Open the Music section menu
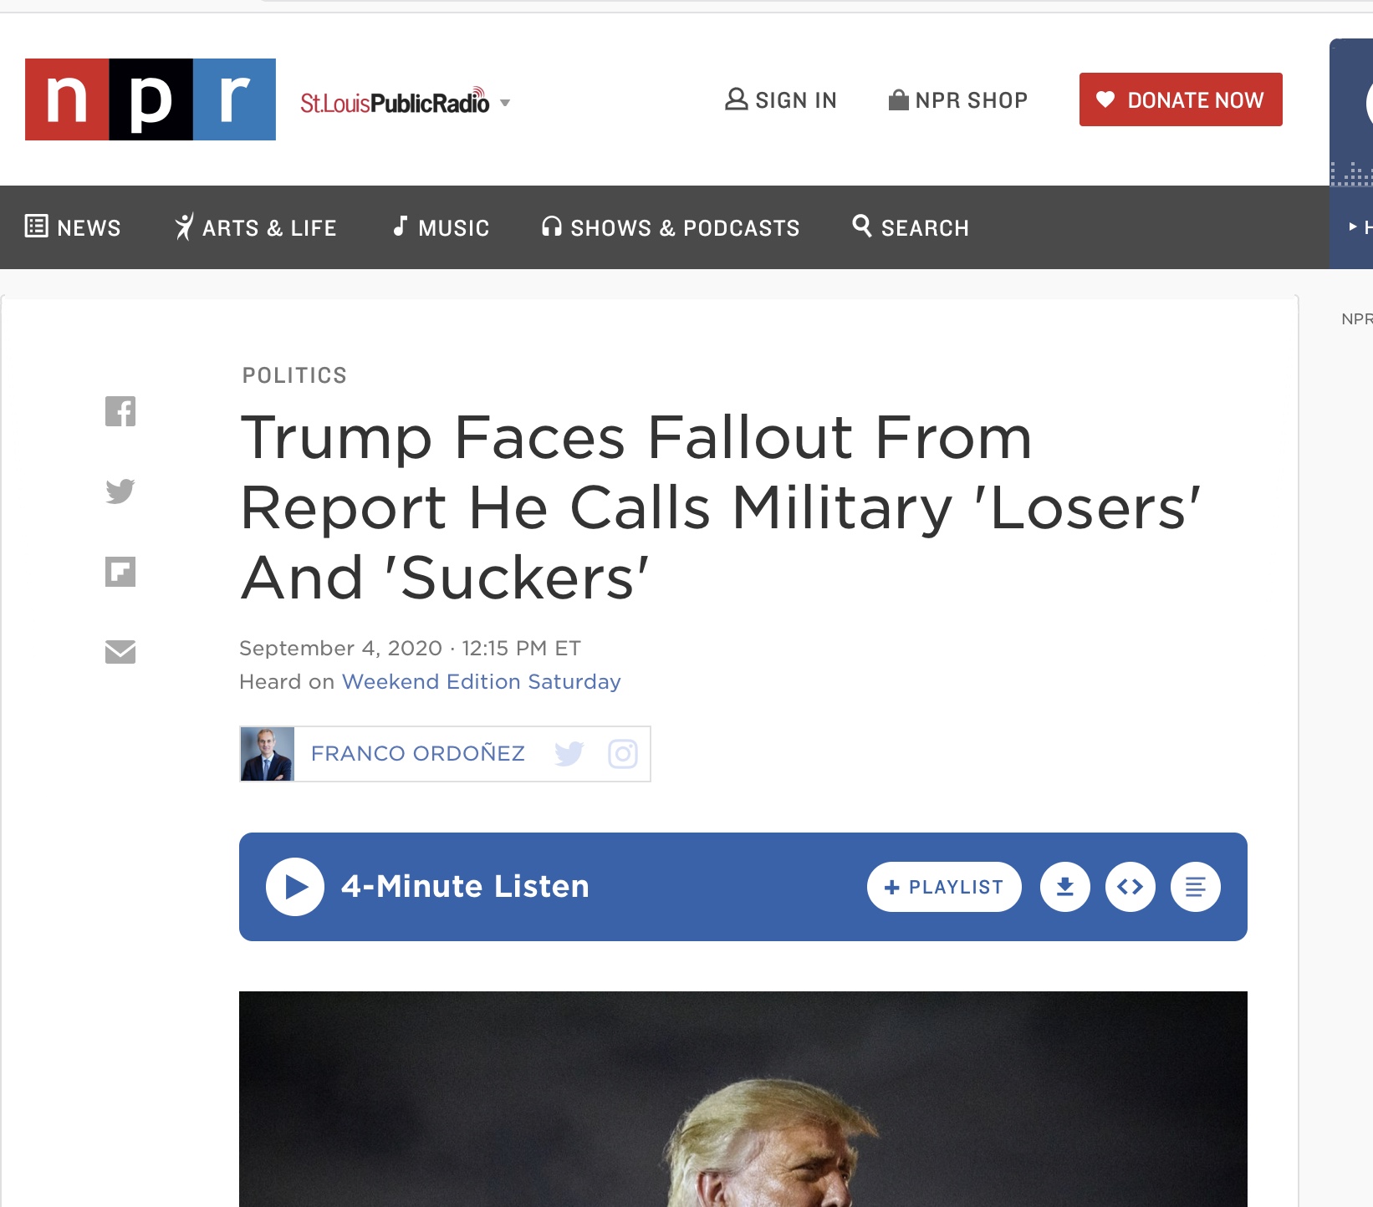The image size is (1373, 1207). pyautogui.click(x=441, y=227)
